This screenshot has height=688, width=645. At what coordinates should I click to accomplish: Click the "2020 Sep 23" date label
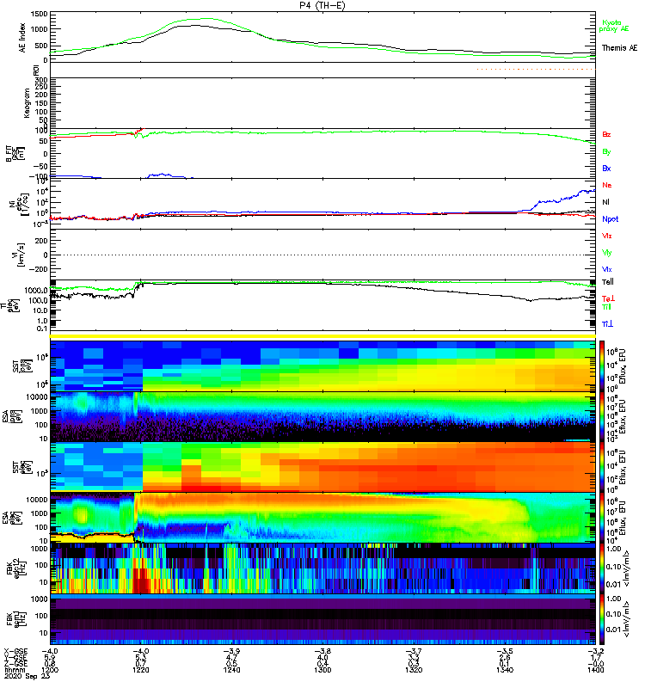(x=28, y=676)
